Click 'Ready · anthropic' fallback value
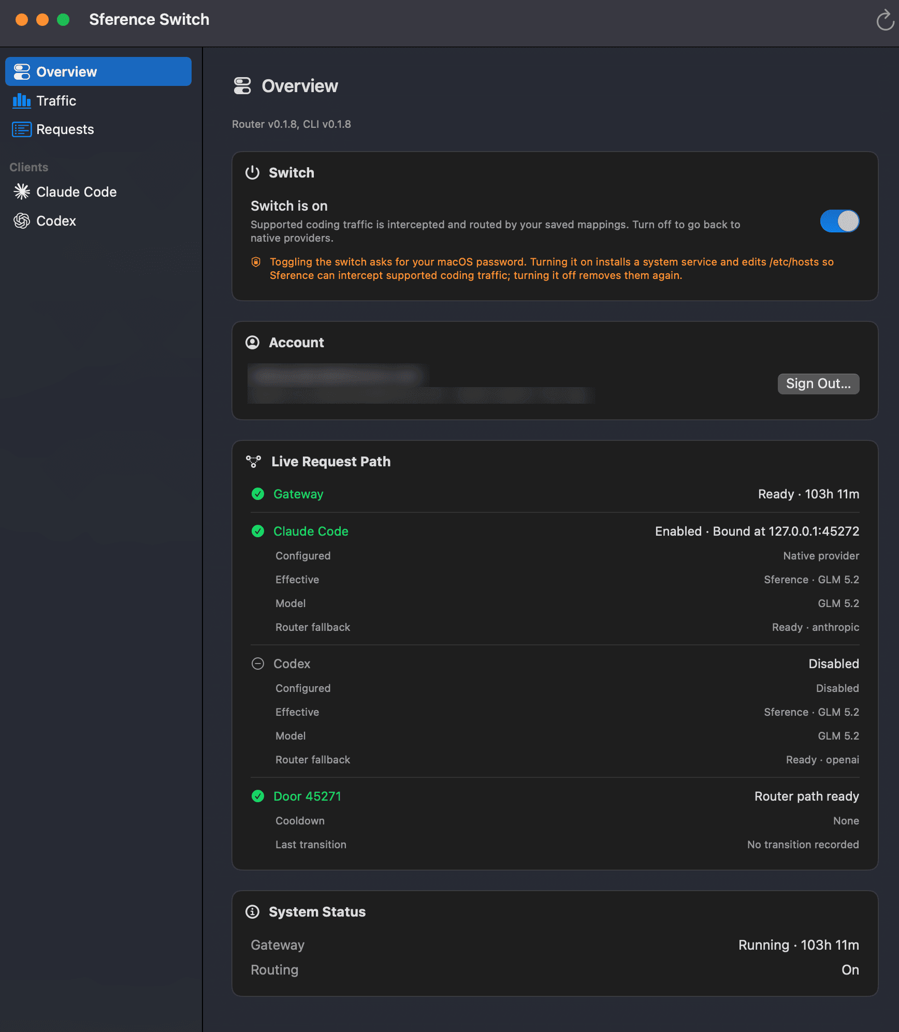Viewport: 899px width, 1032px height. 816,627
